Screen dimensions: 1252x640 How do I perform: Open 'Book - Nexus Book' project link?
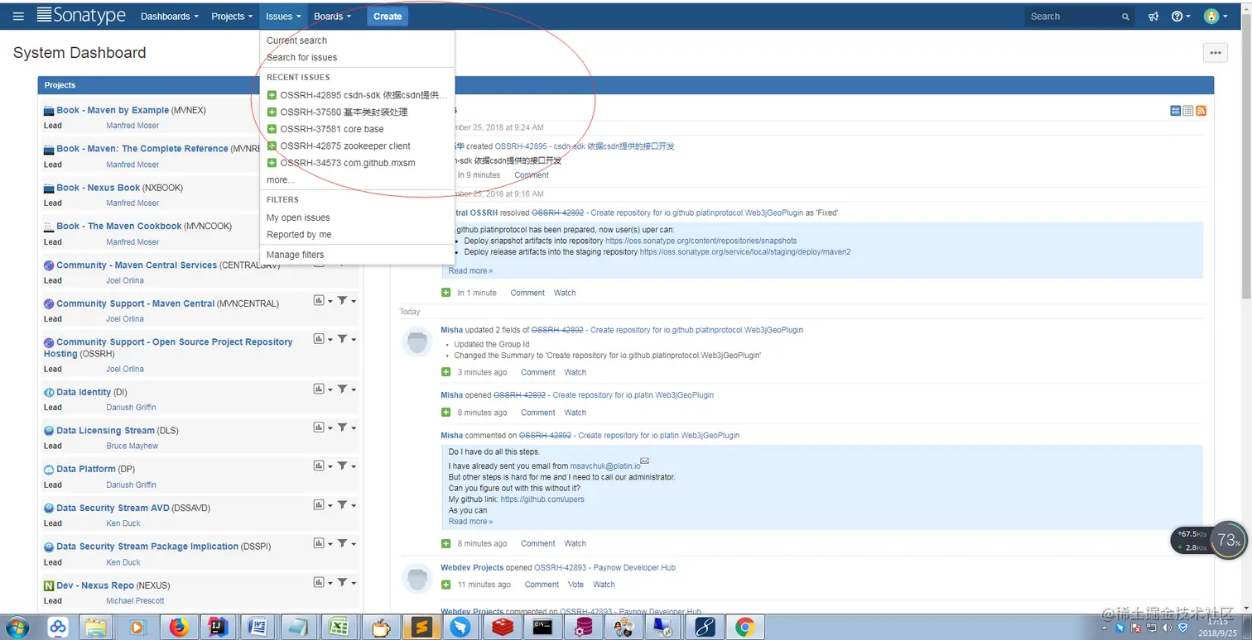(x=98, y=188)
